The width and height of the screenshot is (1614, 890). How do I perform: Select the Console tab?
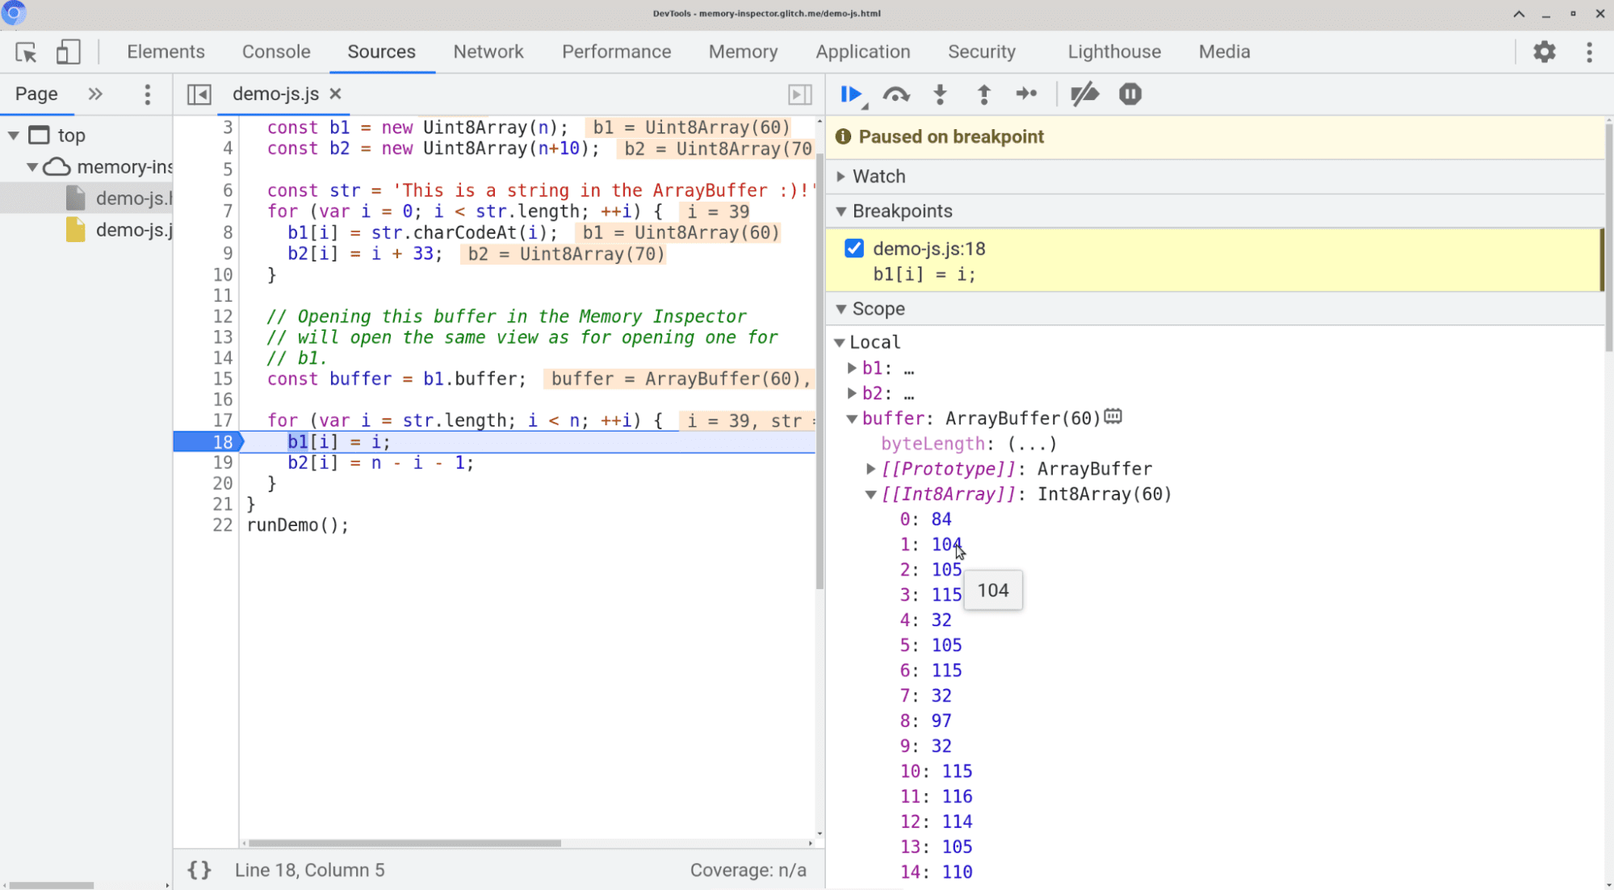276,52
